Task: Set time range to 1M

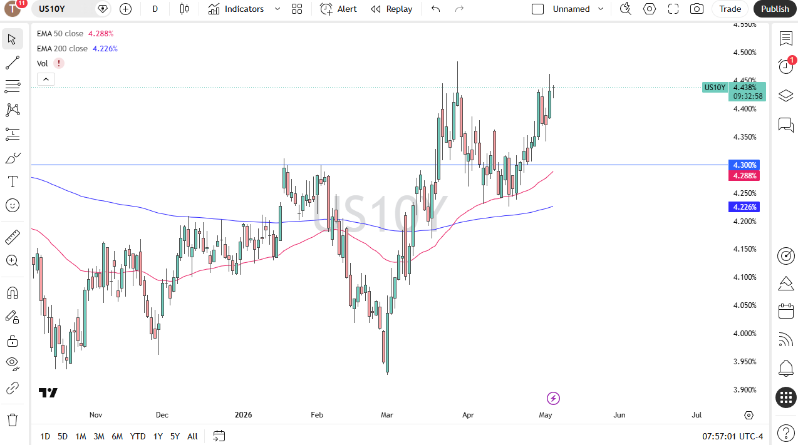Action: [81, 436]
